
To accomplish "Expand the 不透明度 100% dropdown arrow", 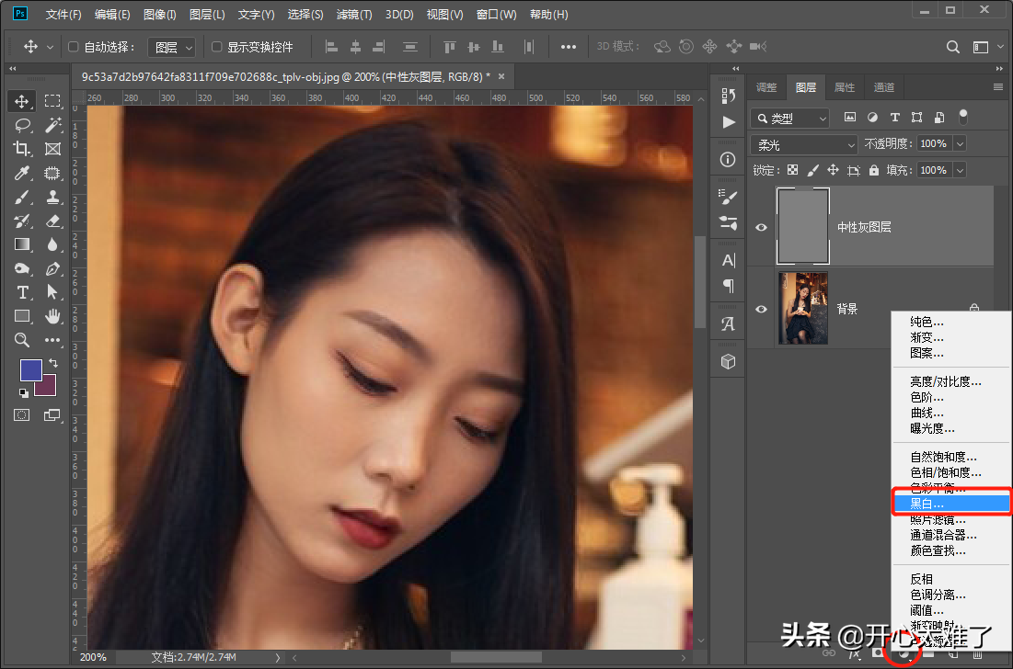I will (960, 144).
